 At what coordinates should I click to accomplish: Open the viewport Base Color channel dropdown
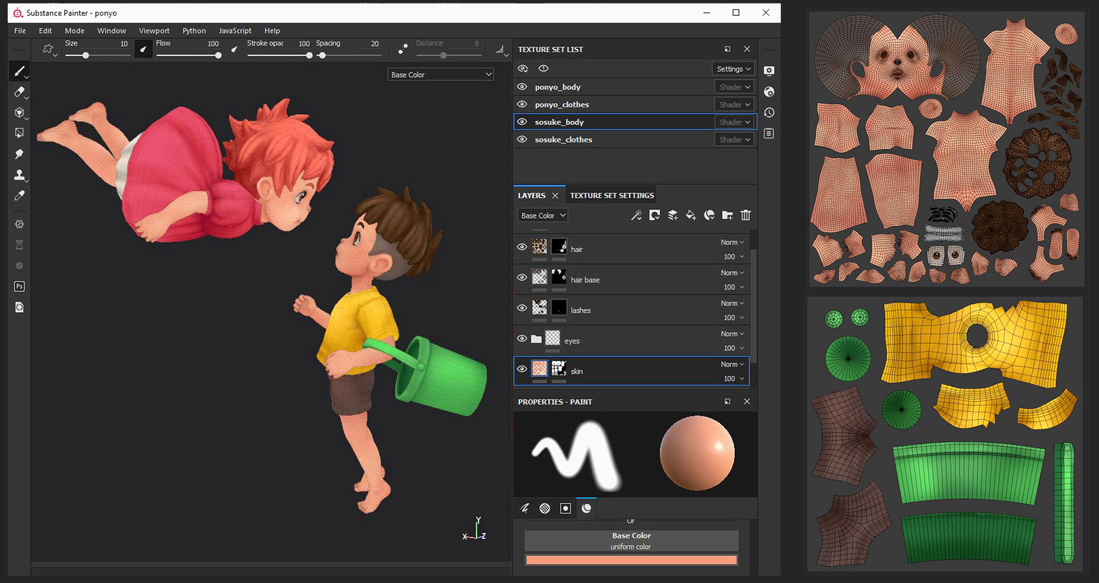pyautogui.click(x=440, y=75)
